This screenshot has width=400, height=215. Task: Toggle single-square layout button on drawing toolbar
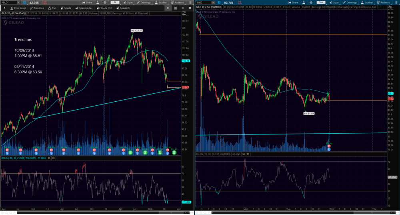coord(168,8)
